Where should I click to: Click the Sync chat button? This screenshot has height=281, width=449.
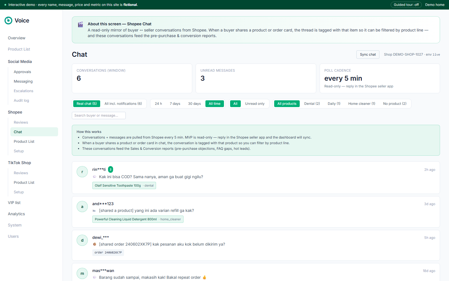tap(368, 55)
